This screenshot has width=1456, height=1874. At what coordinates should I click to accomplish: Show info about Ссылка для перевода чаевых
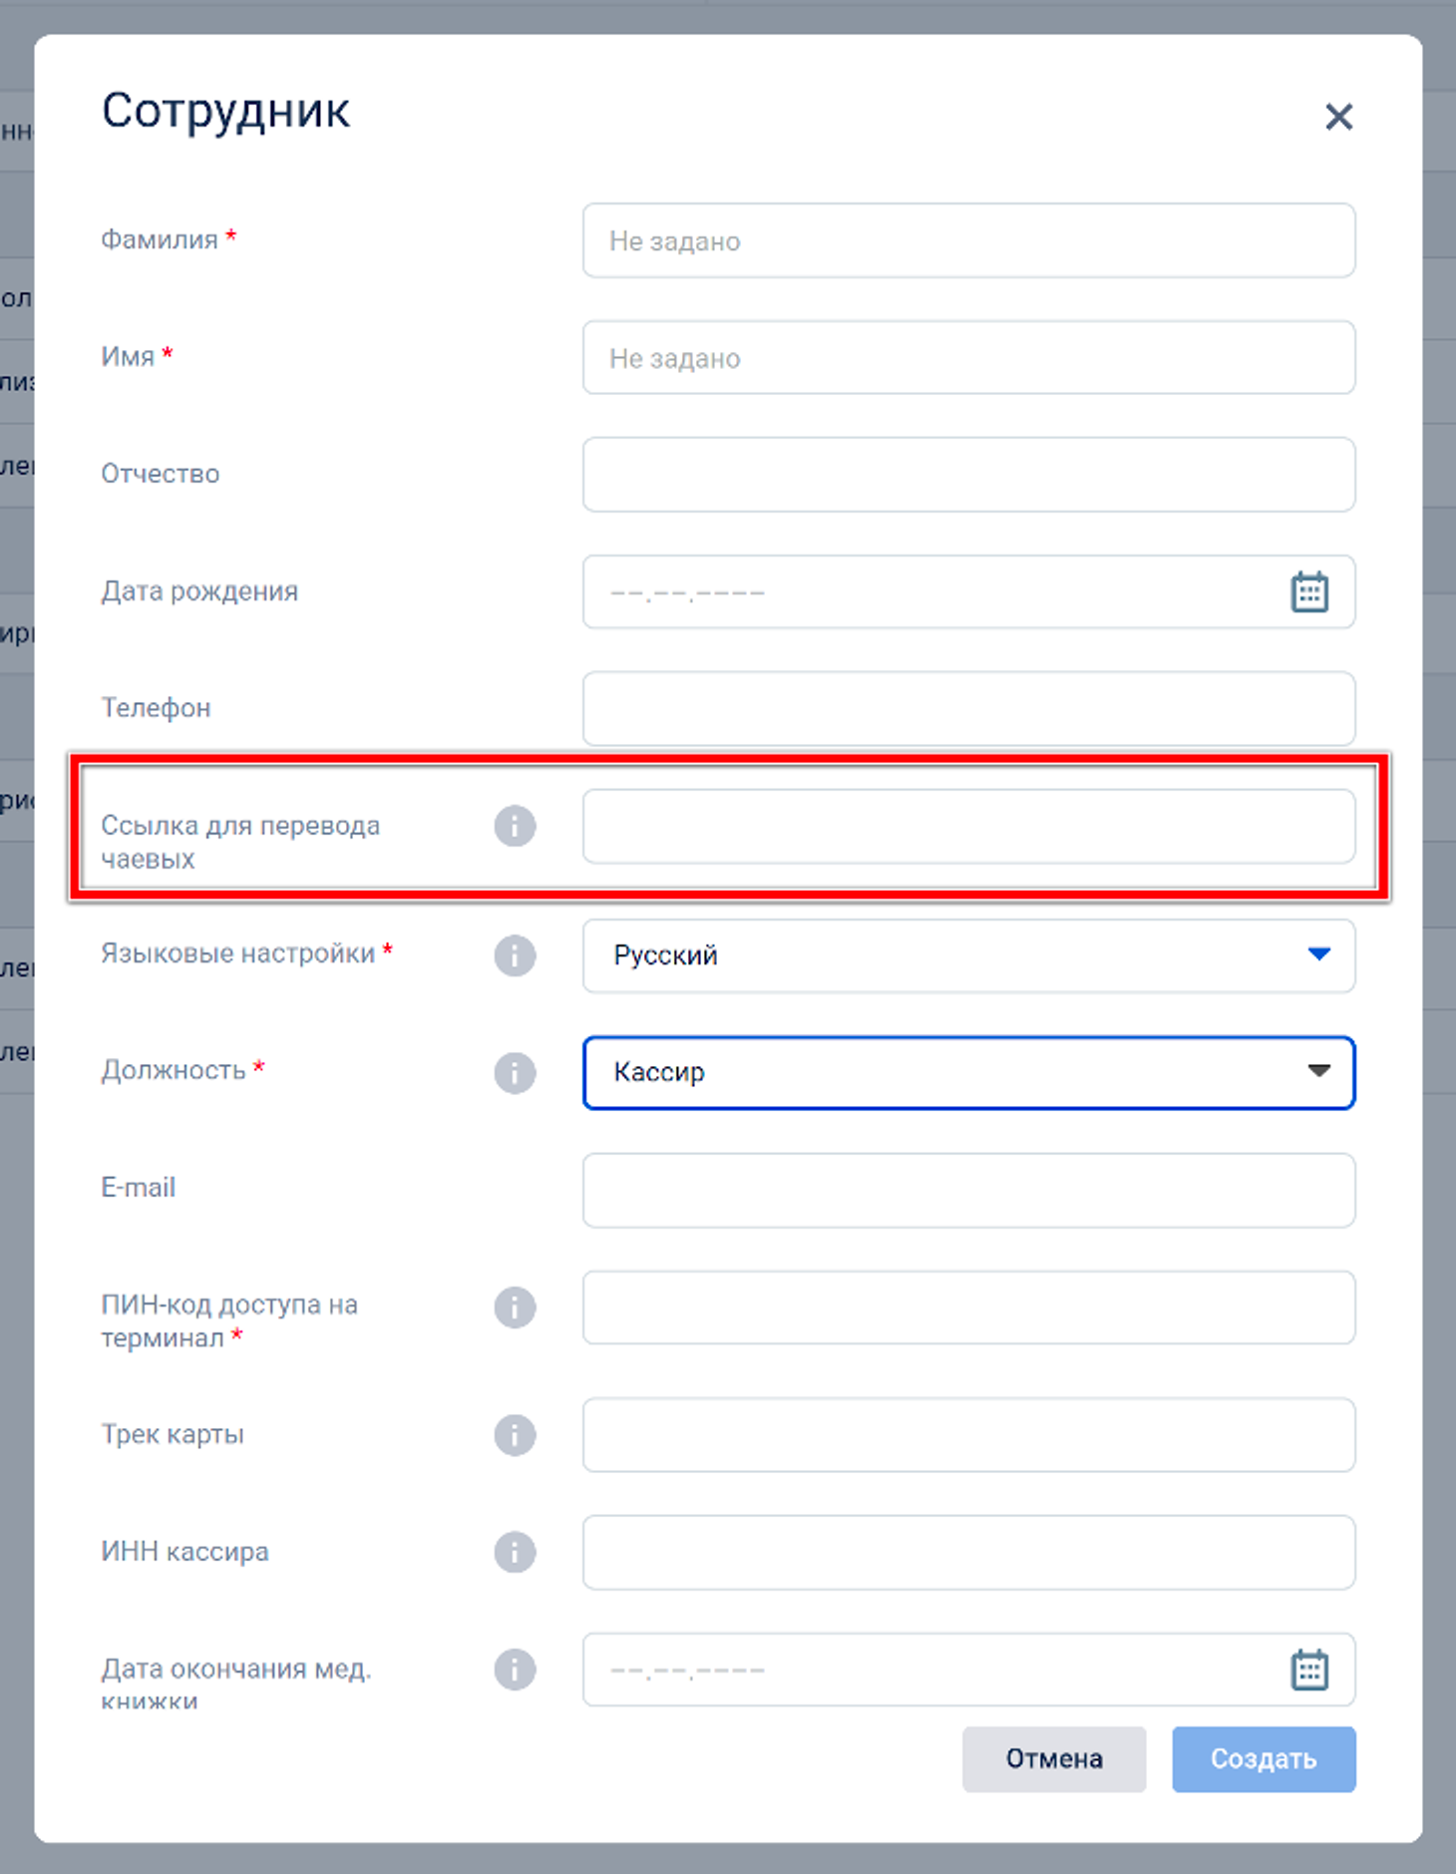(515, 826)
